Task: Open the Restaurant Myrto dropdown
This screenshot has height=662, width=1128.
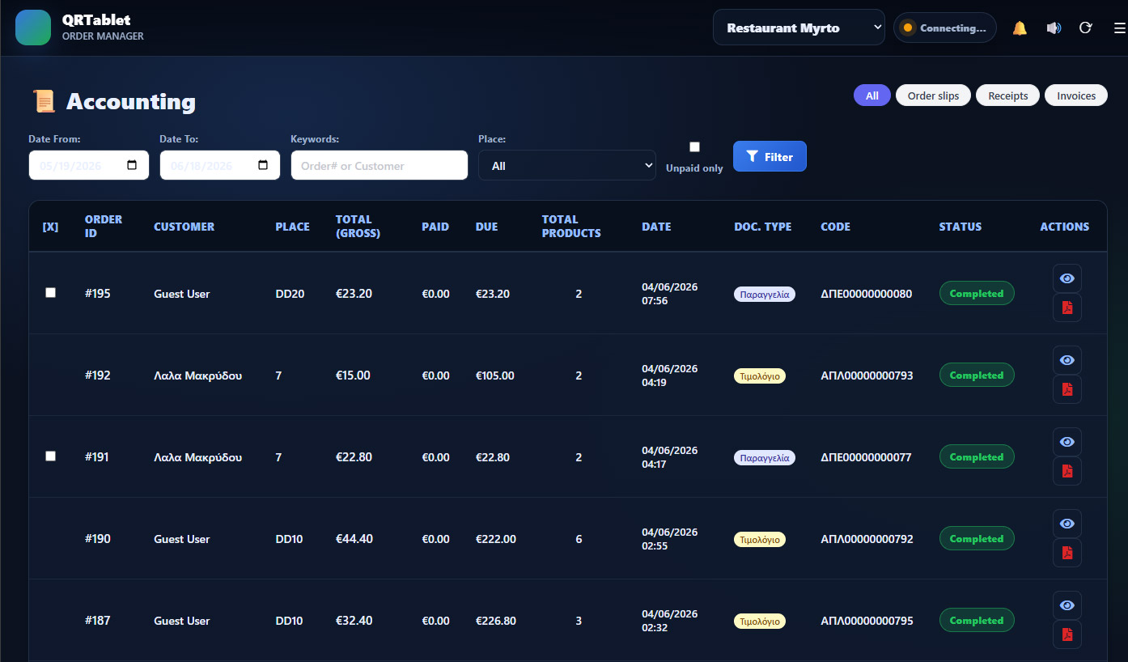Action: coord(799,28)
